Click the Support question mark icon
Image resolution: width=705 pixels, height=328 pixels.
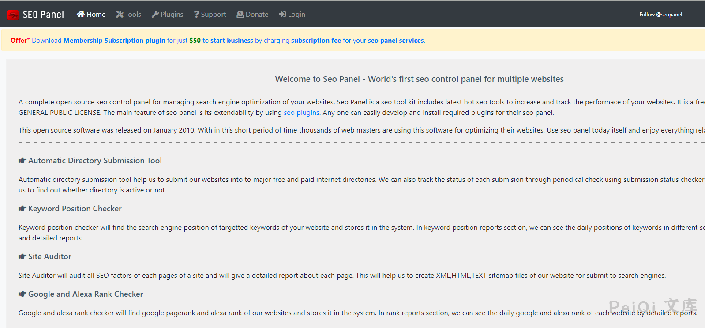click(x=196, y=14)
